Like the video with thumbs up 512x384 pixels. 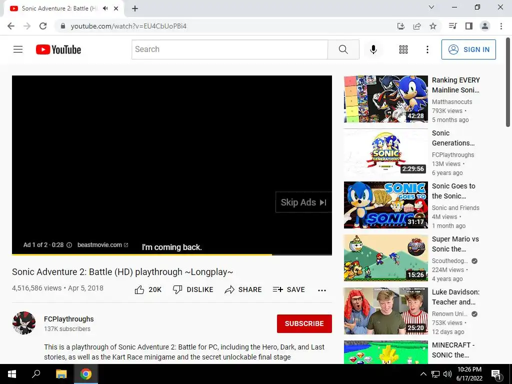[148, 289]
